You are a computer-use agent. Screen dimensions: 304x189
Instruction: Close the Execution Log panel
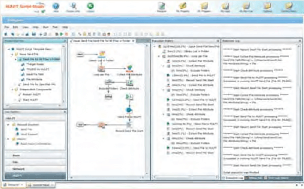(300, 41)
